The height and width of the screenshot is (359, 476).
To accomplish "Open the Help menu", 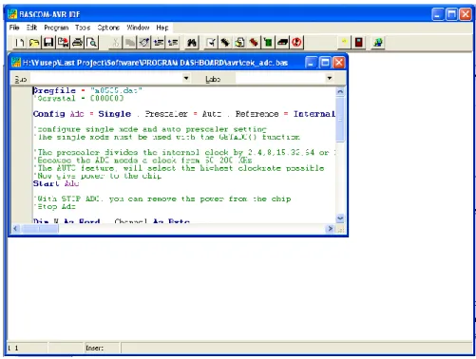I will point(162,28).
